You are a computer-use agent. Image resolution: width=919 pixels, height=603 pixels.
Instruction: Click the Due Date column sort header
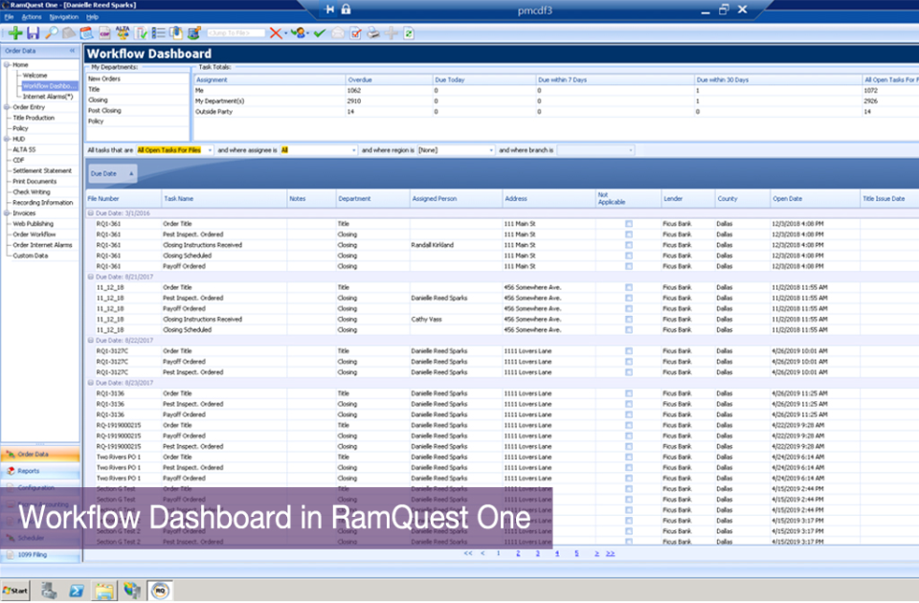tap(113, 173)
